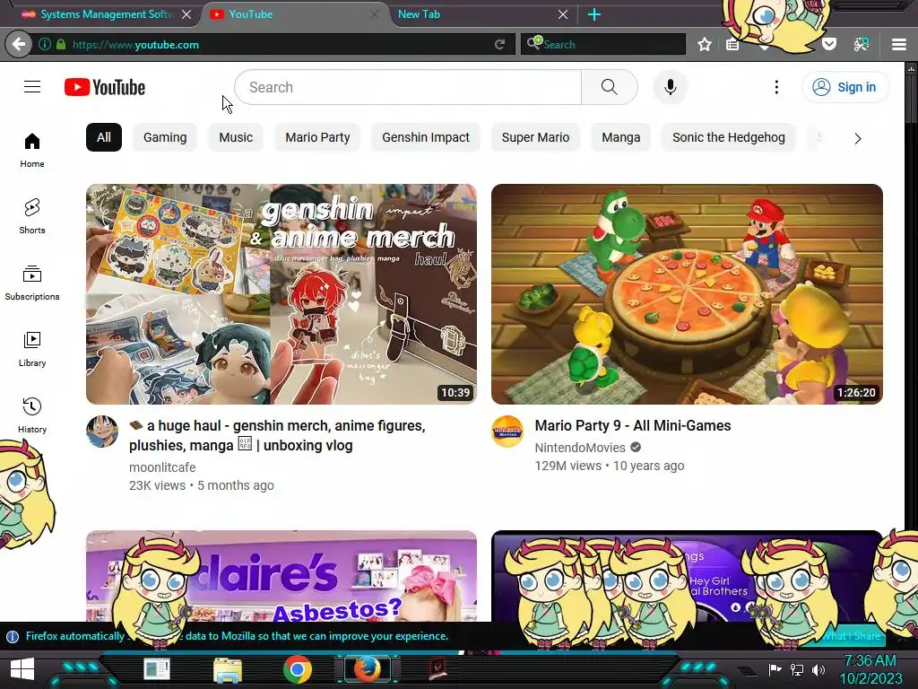The height and width of the screenshot is (689, 918).
Task: Open the Windows Start menu
Action: tap(22, 669)
